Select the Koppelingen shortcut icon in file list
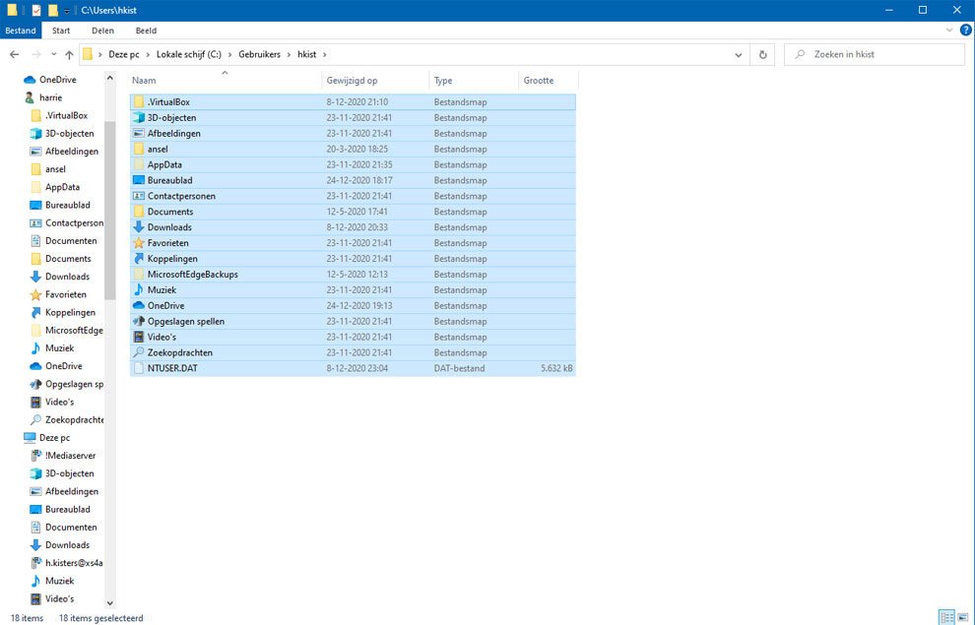Image resolution: width=975 pixels, height=625 pixels. [139, 259]
